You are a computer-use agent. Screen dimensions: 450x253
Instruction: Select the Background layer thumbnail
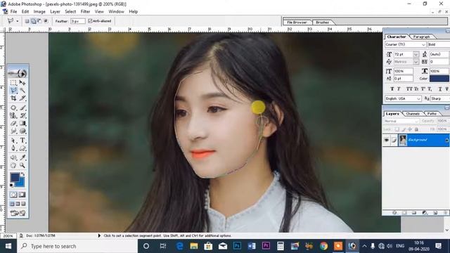[x=403, y=140]
